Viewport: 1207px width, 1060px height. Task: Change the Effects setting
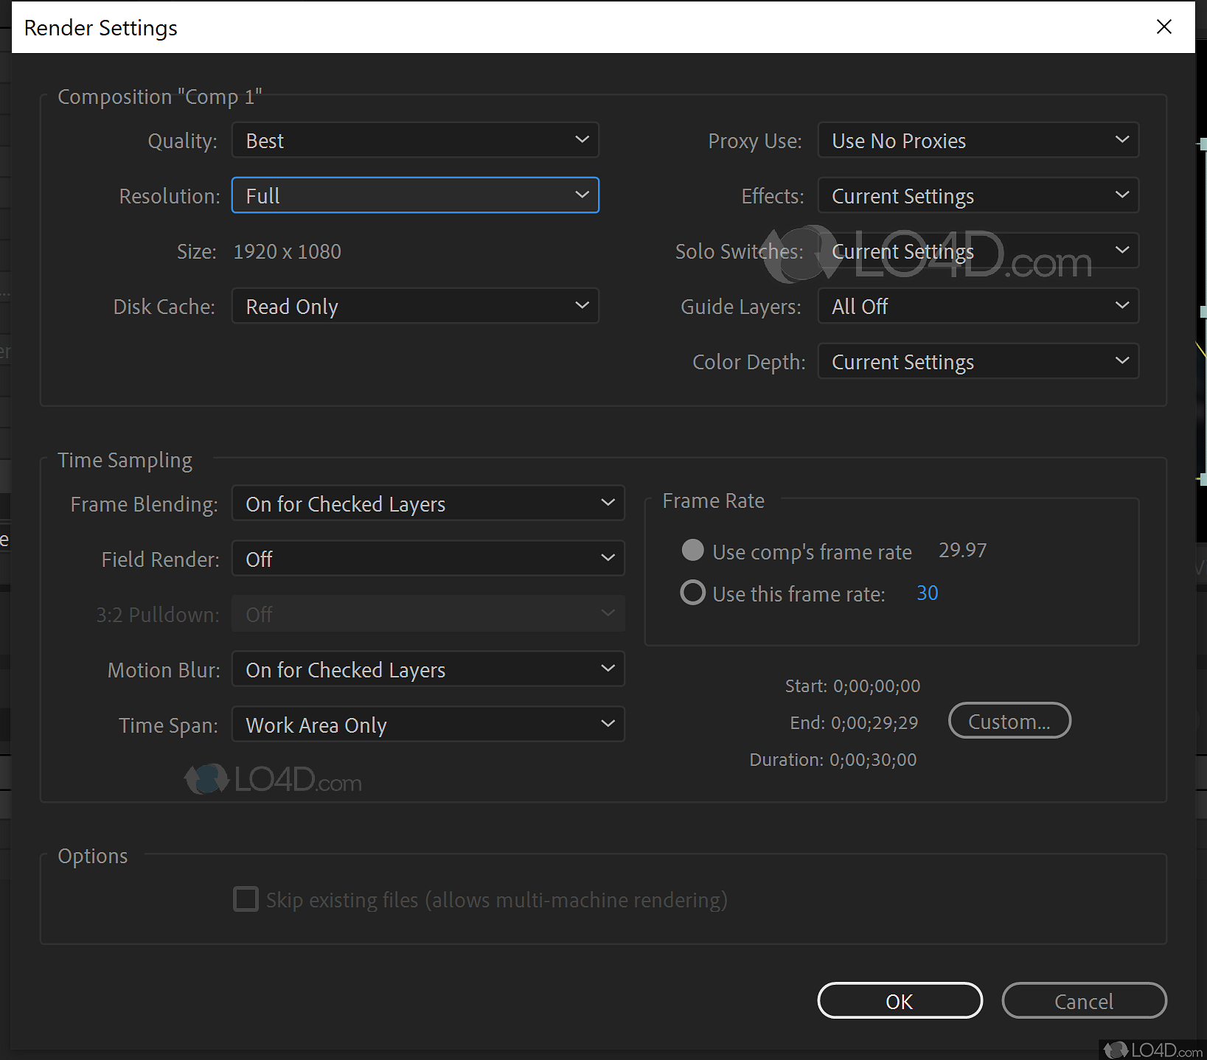977,195
